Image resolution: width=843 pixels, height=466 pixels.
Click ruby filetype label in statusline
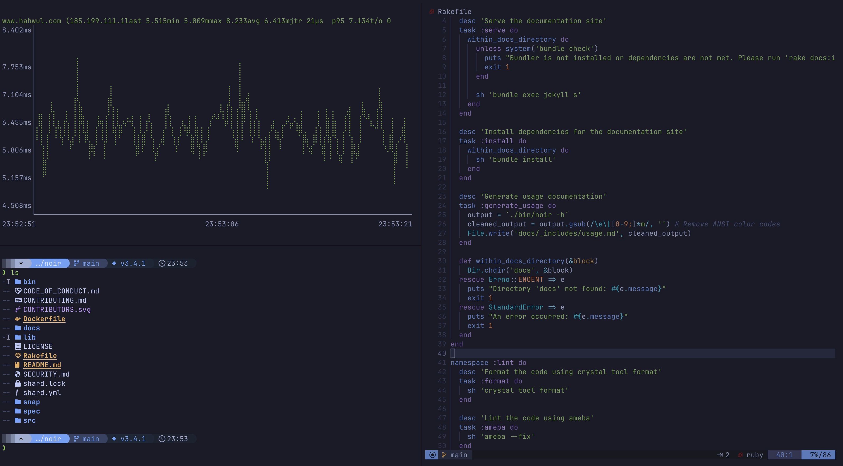tap(755, 455)
